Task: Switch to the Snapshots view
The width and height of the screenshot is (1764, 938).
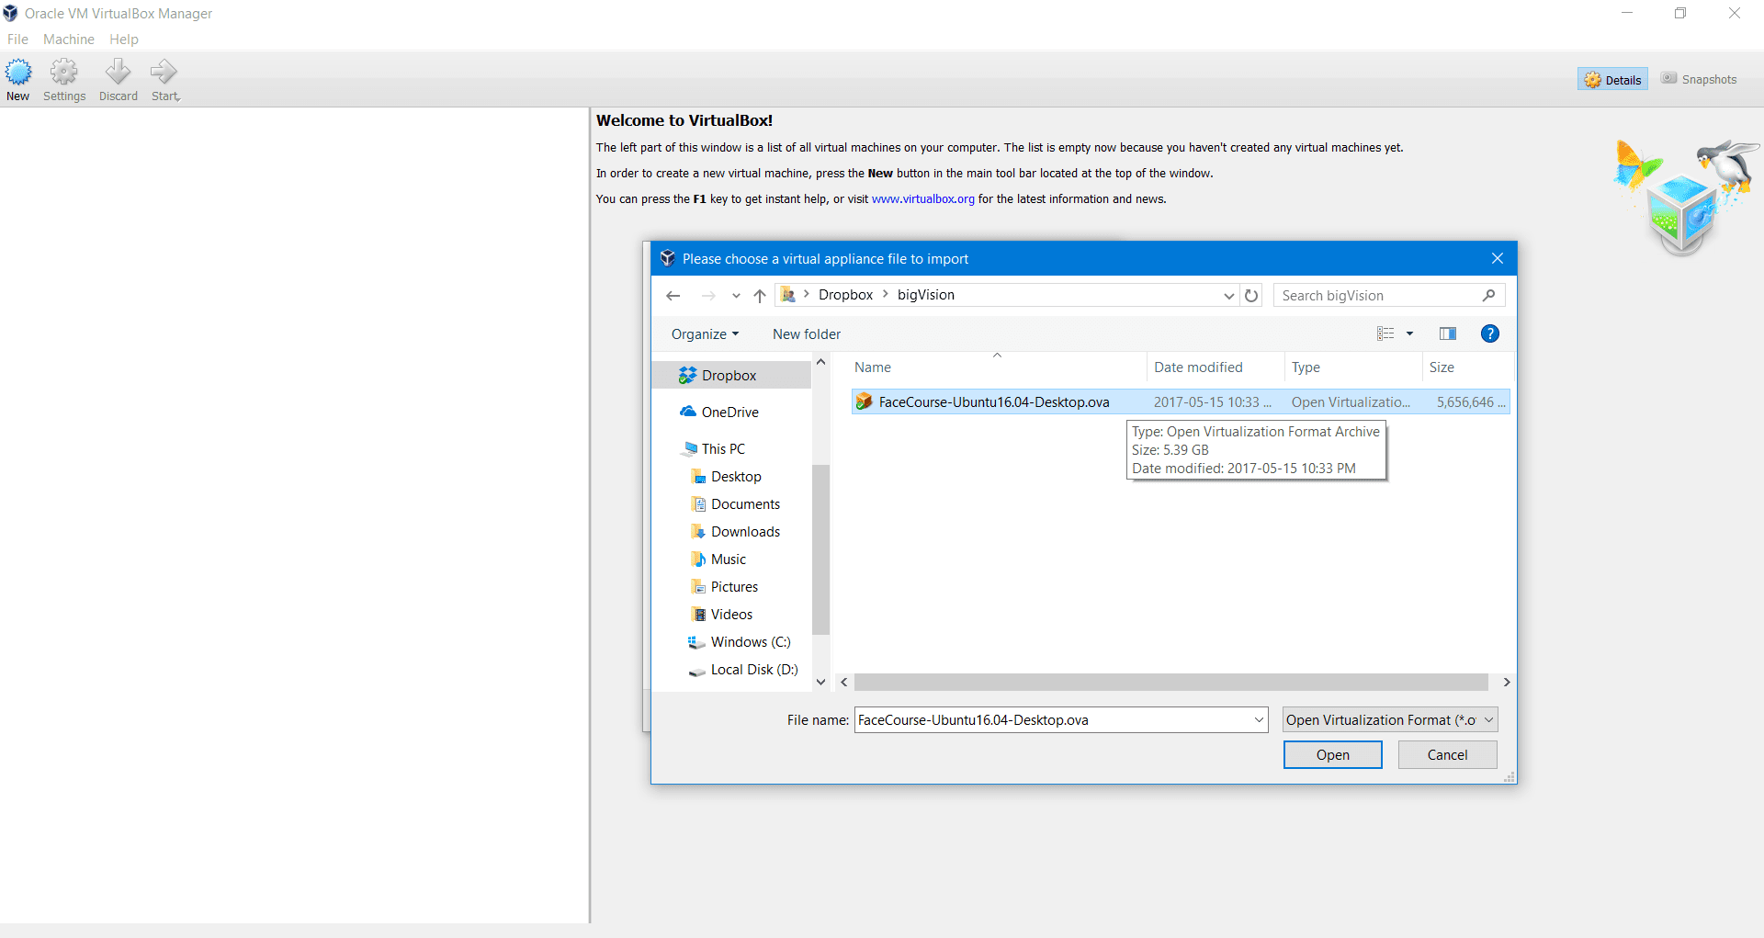Action: (x=1699, y=80)
